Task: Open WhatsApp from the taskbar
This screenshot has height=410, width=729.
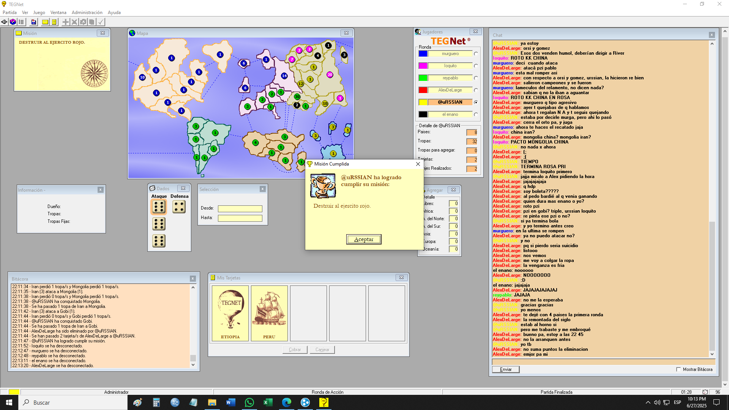Action: point(249,402)
